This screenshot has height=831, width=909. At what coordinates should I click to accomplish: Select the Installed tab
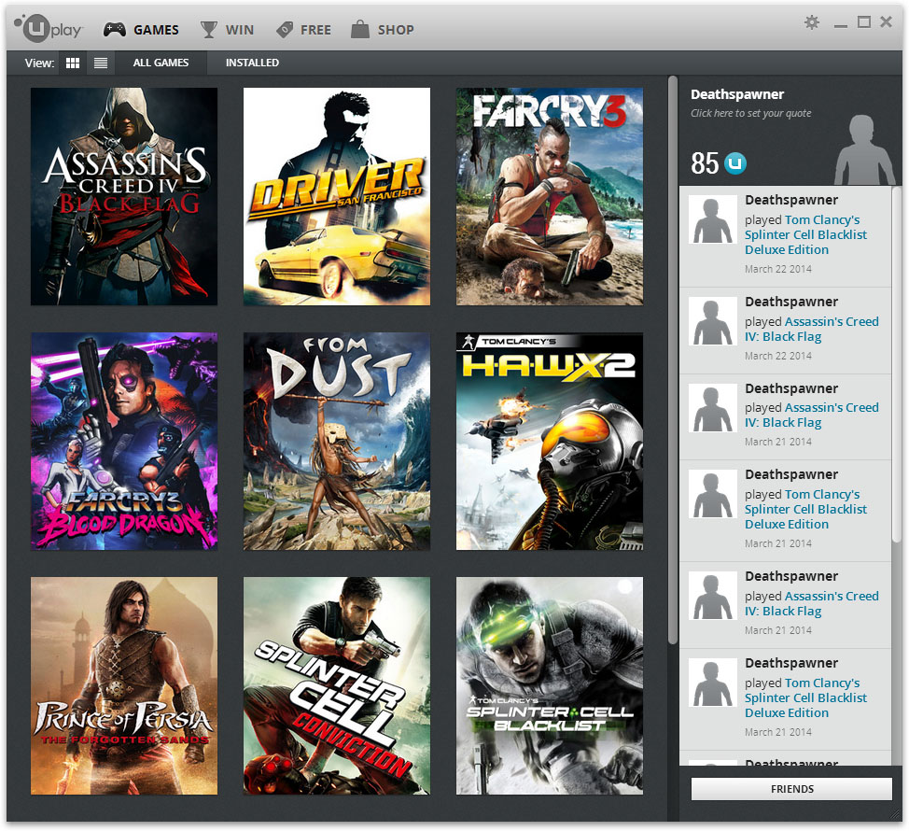click(x=252, y=63)
